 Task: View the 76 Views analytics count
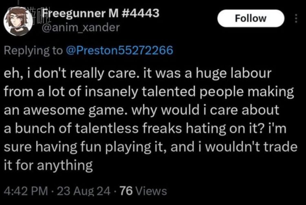[144, 191]
